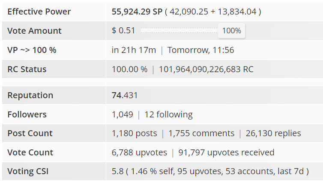Click the 100% vote slider handle

pyautogui.click(x=231, y=31)
